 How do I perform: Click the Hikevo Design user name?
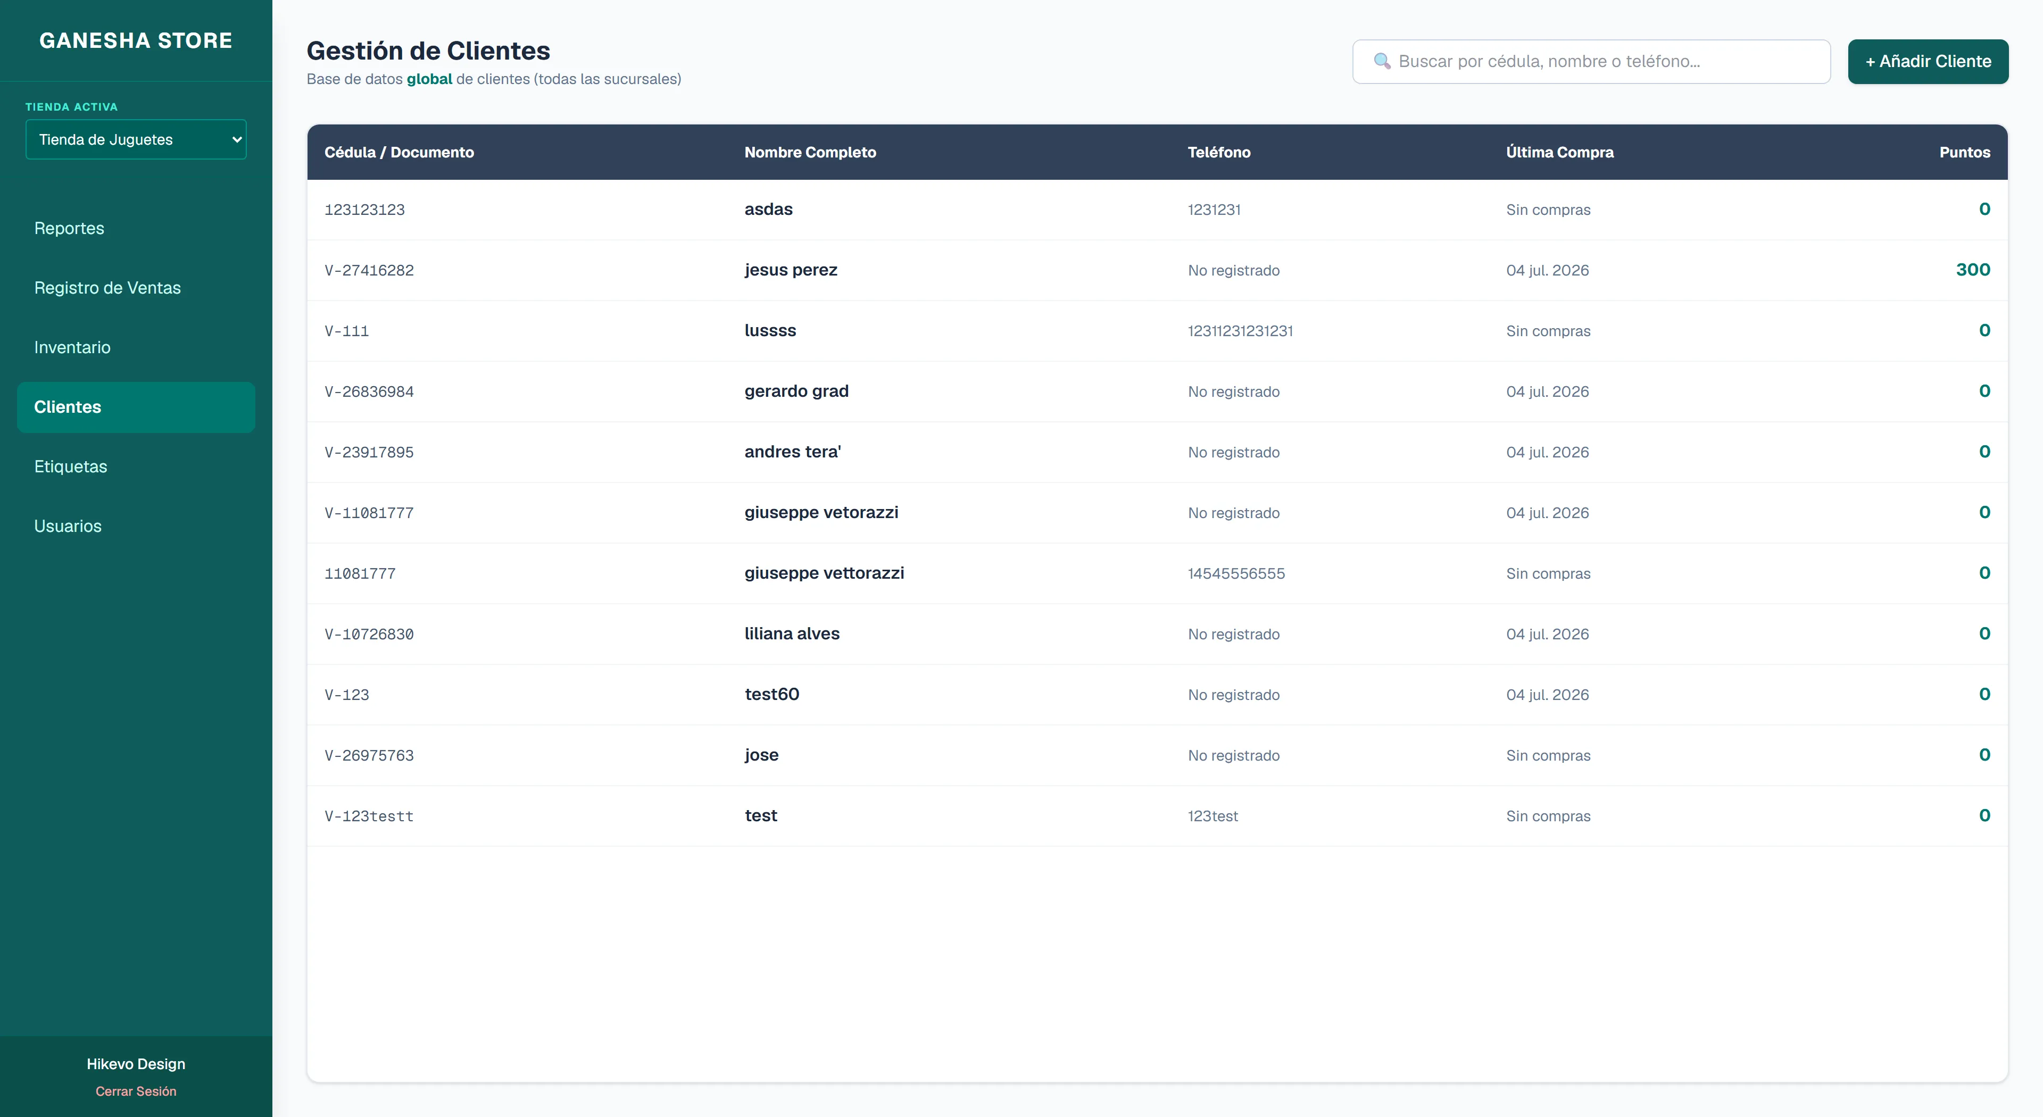[x=136, y=1064]
